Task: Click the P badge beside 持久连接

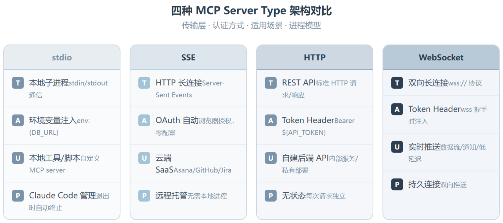Action: point(397,184)
